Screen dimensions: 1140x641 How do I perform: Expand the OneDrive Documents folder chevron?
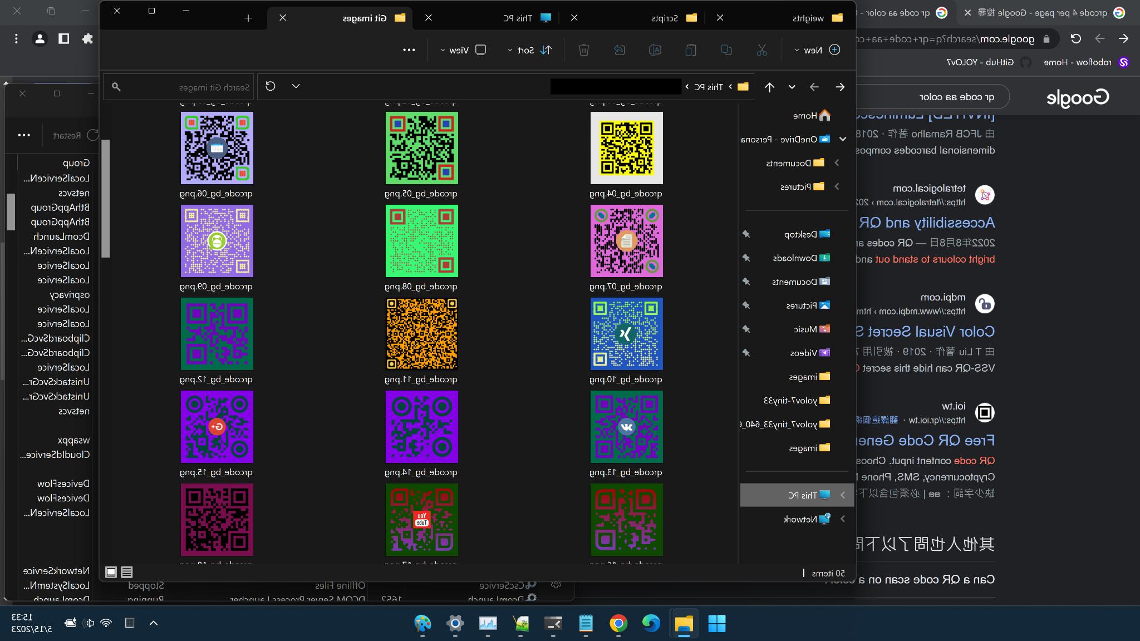point(836,163)
